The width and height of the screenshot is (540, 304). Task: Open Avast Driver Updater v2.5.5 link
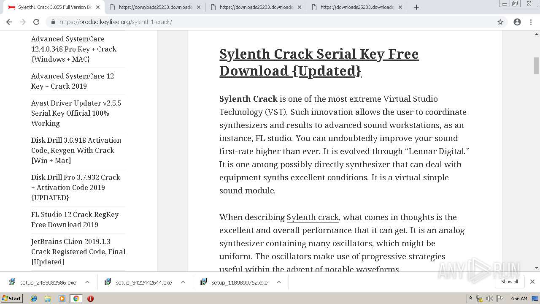point(76,113)
